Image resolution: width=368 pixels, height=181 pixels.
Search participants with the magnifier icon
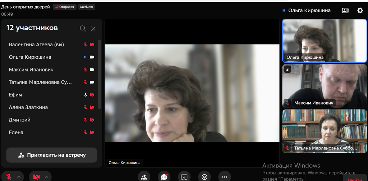pyautogui.click(x=83, y=29)
